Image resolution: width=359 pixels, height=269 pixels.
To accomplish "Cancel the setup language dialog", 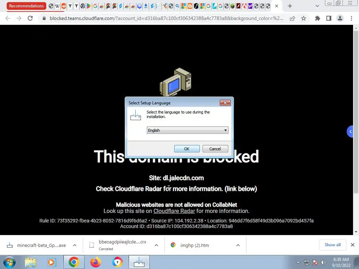I will point(215,149).
